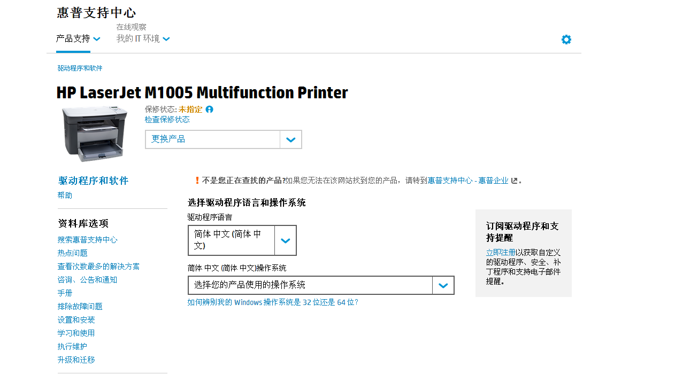Click 执行维护 in the sidebar
This screenshot has height=375, width=683.
72,347
